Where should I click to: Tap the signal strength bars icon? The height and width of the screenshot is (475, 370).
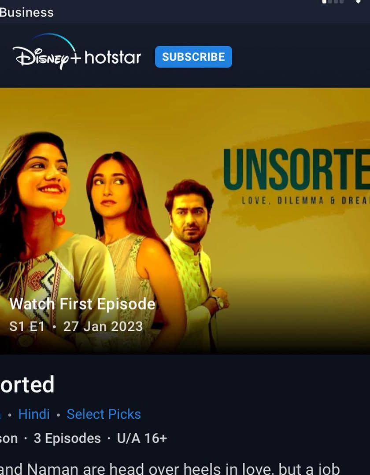[333, 1]
